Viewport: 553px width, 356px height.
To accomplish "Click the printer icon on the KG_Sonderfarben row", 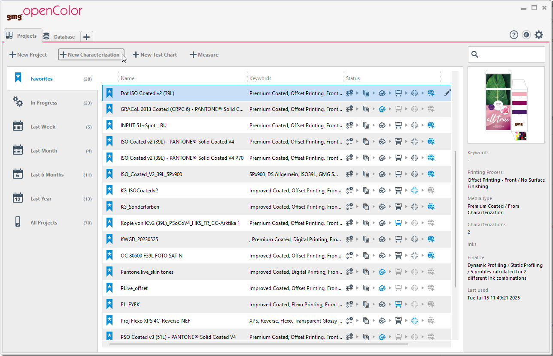I will (x=398, y=206).
